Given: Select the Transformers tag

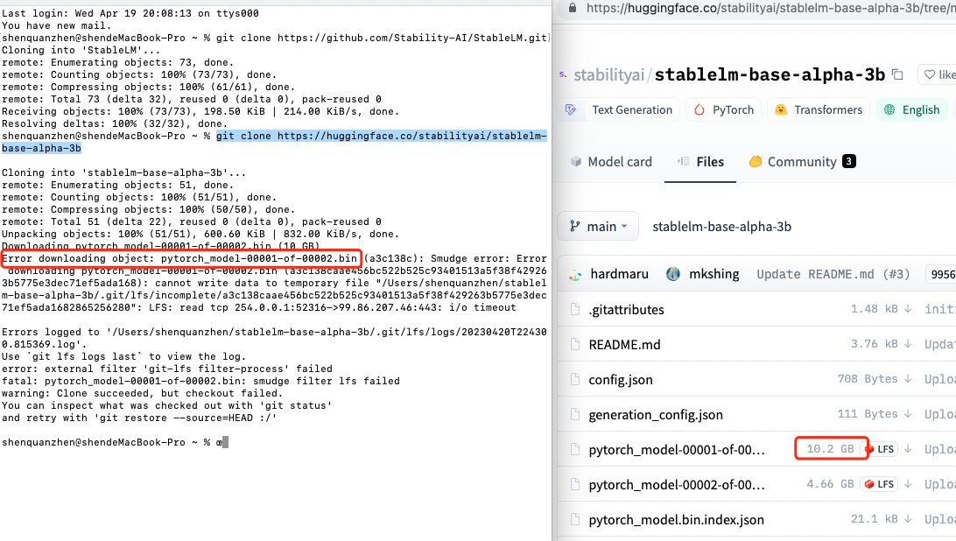Looking at the screenshot, I should click(x=819, y=109).
